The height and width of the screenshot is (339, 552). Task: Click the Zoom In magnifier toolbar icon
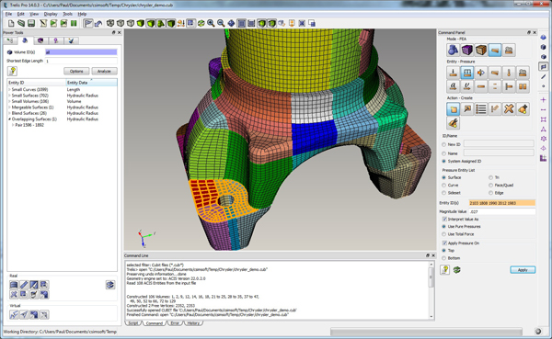coord(211,23)
